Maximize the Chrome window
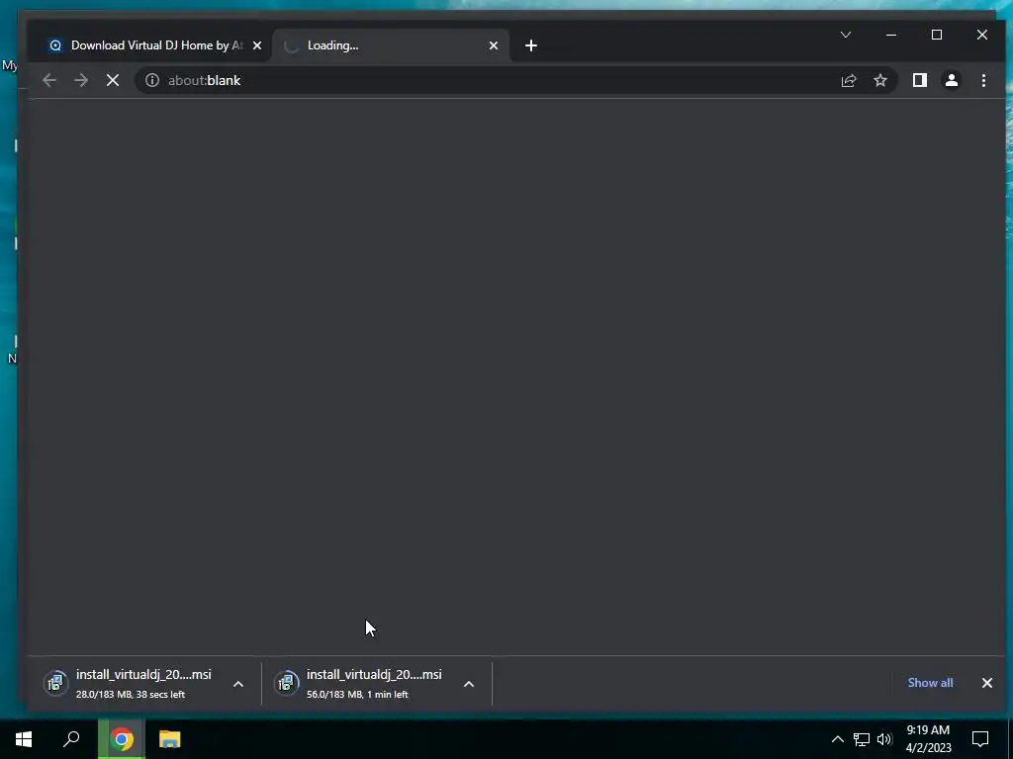Screen dimensions: 1013x759 tap(937, 35)
